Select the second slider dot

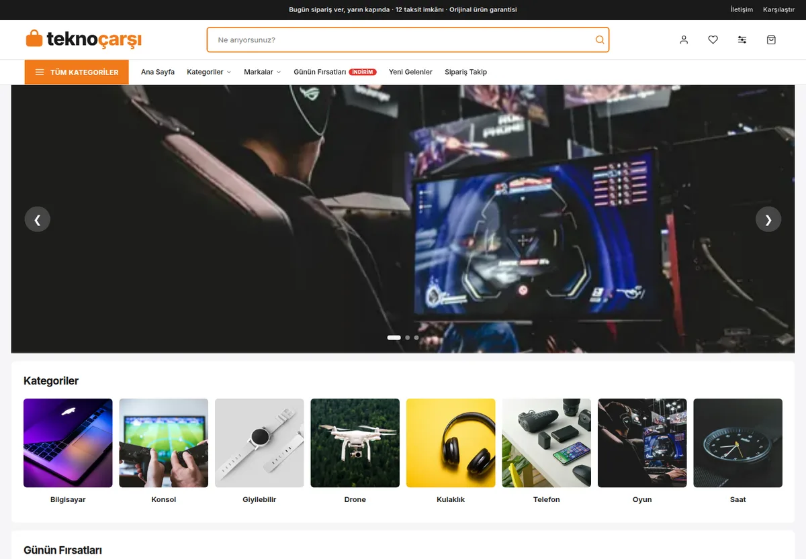[408, 338]
